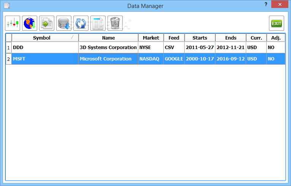
Task: Open the data table sheet icon
Action: click(x=98, y=23)
